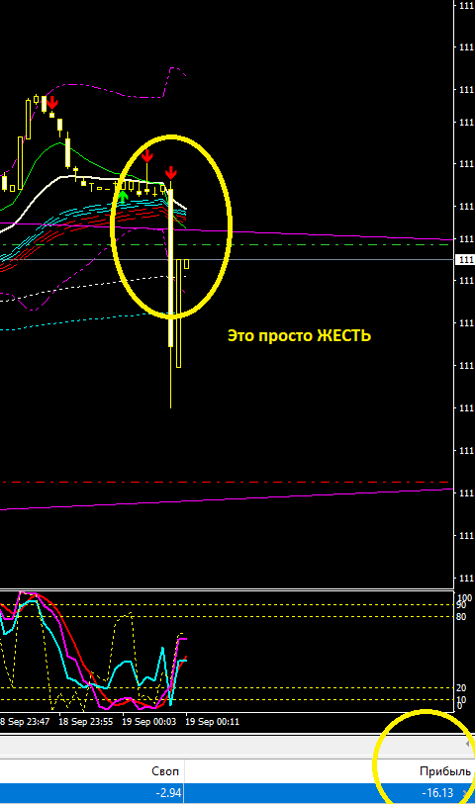Click the scroll arrow in the tab strip
Image resolution: width=475 pixels, height=804 pixels.
pos(468,744)
